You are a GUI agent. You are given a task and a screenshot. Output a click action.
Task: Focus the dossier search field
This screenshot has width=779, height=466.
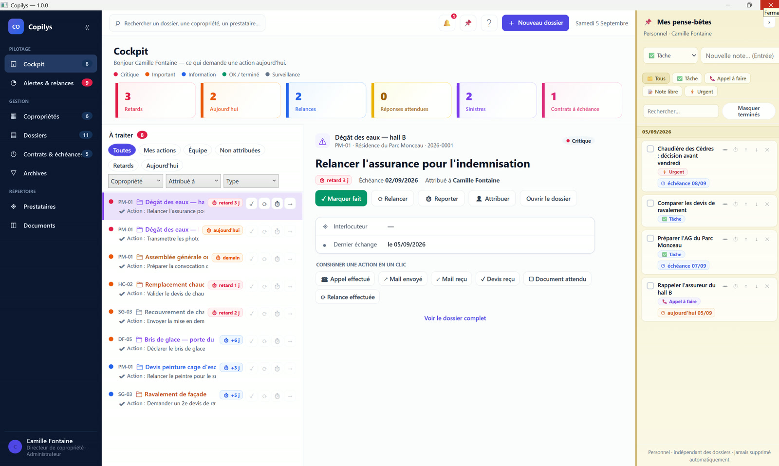coord(187,23)
